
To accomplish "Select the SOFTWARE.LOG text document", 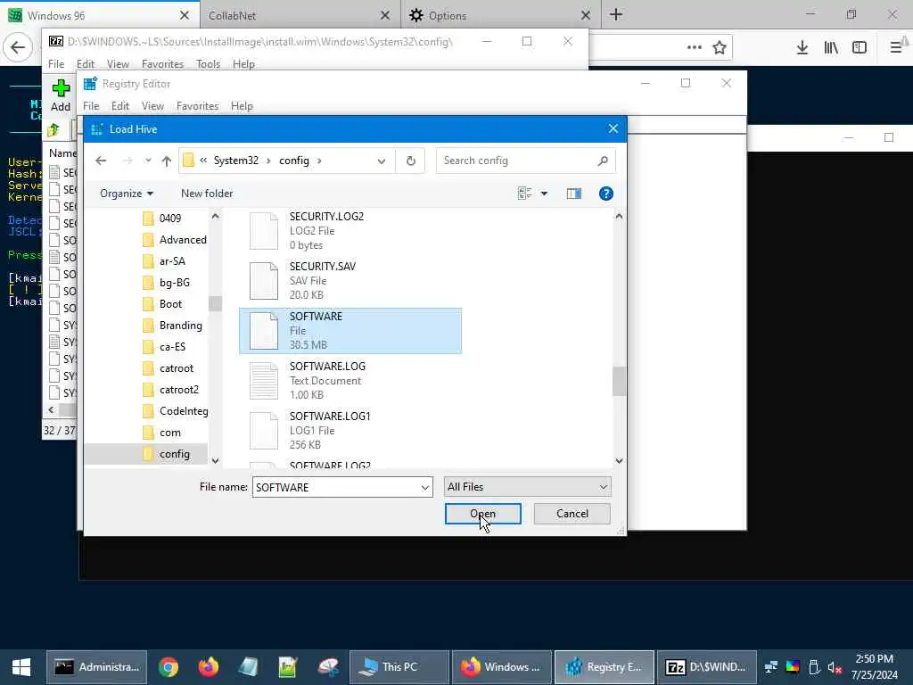I will click(x=350, y=380).
